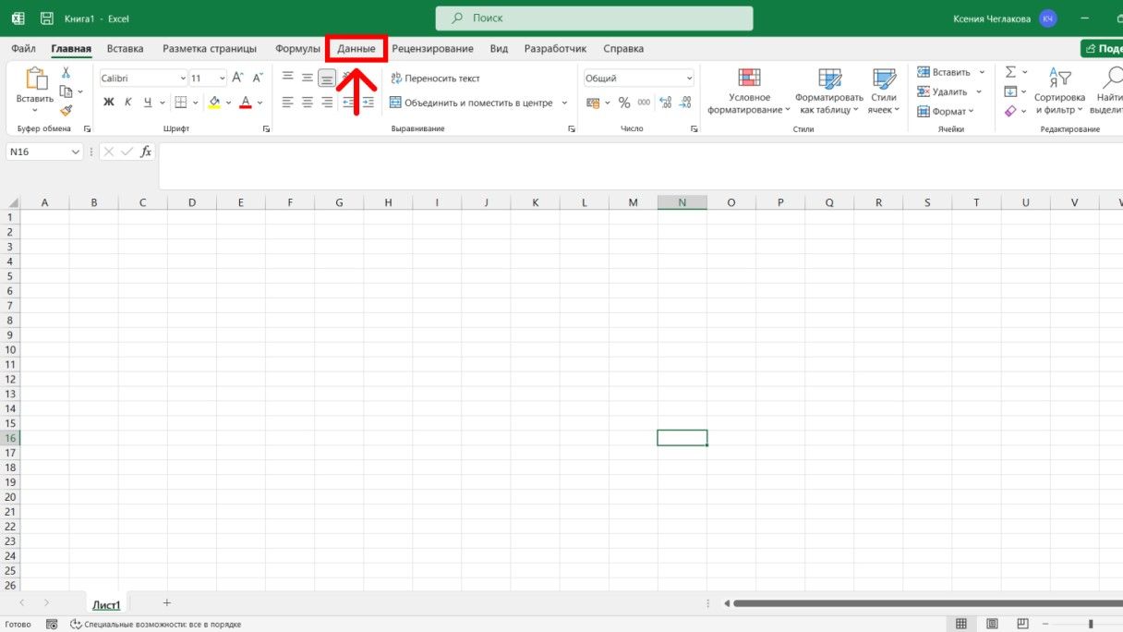Open the Вид tab
The width and height of the screenshot is (1123, 632).
[499, 49]
